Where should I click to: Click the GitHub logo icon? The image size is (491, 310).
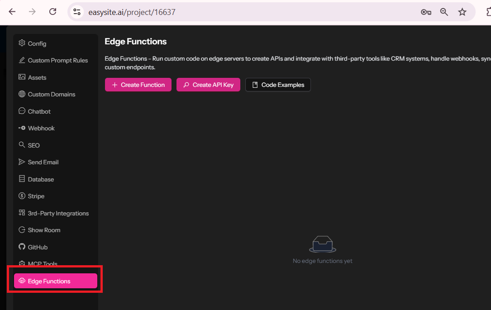(x=22, y=247)
